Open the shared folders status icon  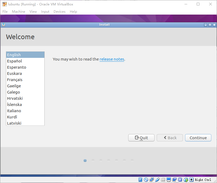coord(163,180)
